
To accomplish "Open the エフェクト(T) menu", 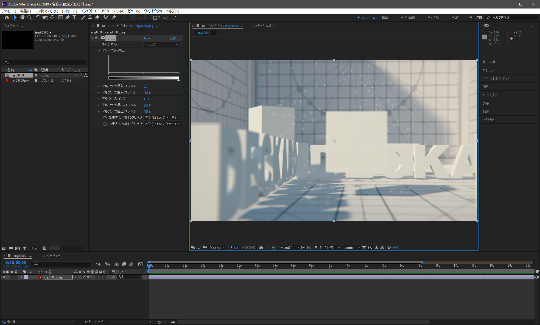I will (89, 11).
